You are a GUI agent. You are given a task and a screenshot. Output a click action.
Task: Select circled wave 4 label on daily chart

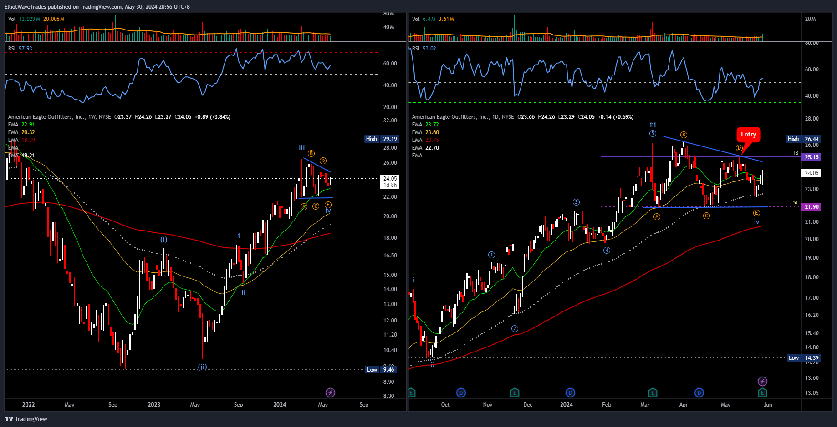click(607, 250)
